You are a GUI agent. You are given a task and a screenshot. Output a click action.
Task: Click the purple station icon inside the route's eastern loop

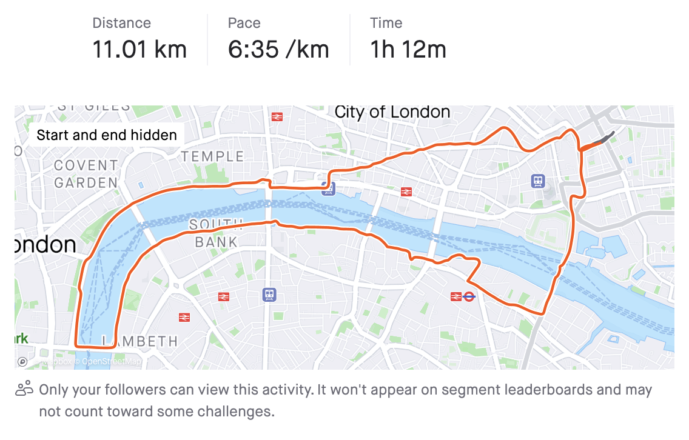(x=537, y=180)
